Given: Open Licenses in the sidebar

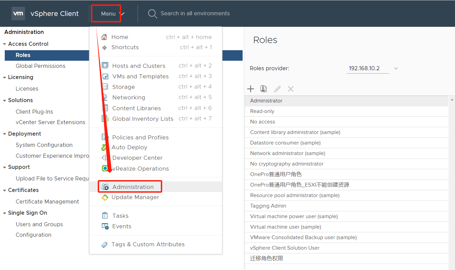Looking at the screenshot, I should tap(27, 89).
